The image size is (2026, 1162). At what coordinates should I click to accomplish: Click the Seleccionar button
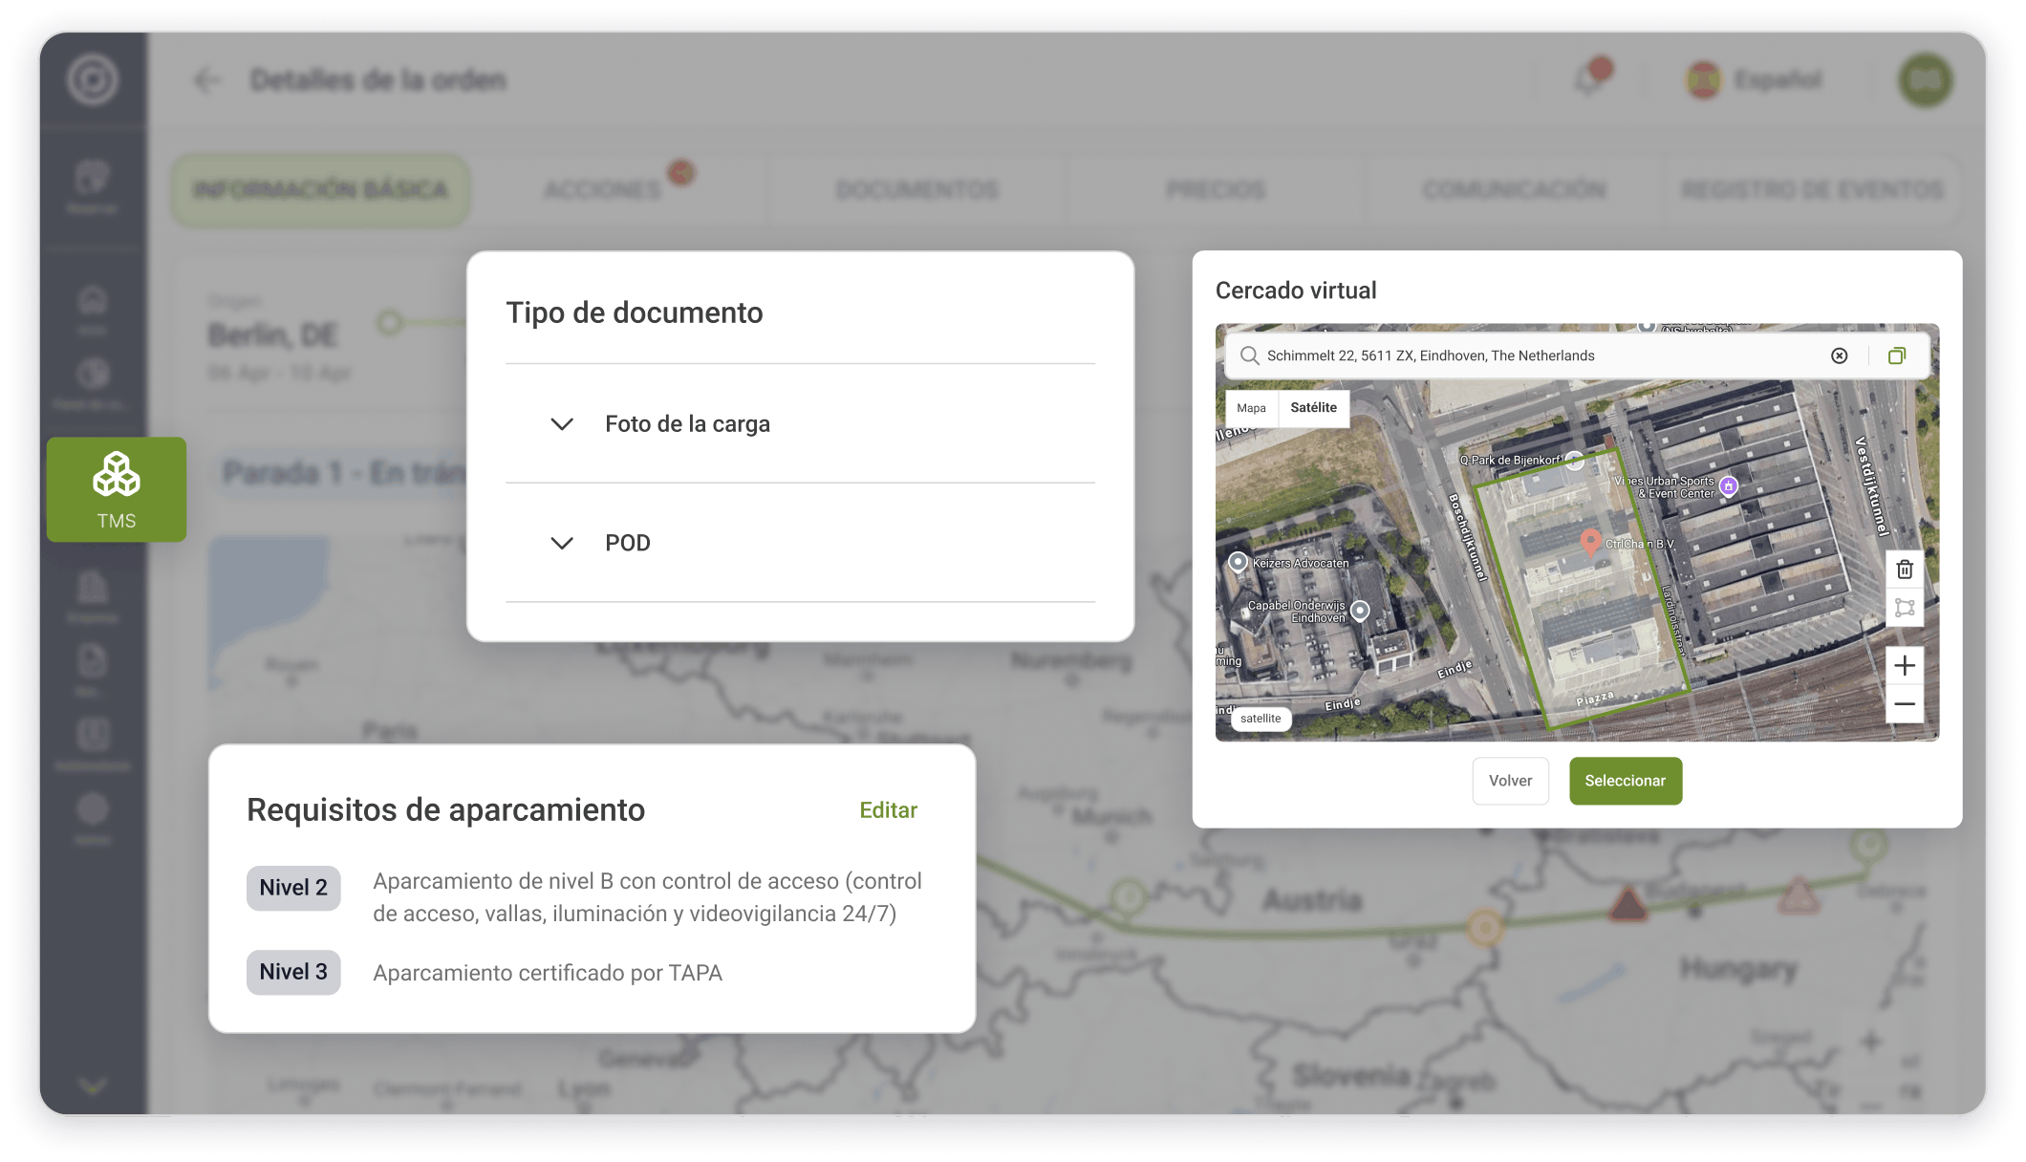pyautogui.click(x=1625, y=781)
